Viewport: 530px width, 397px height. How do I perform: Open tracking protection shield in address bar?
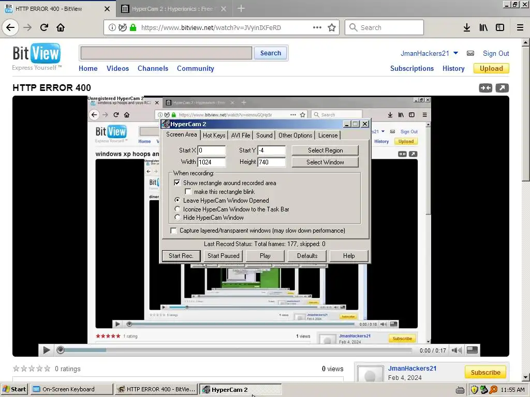(x=122, y=28)
